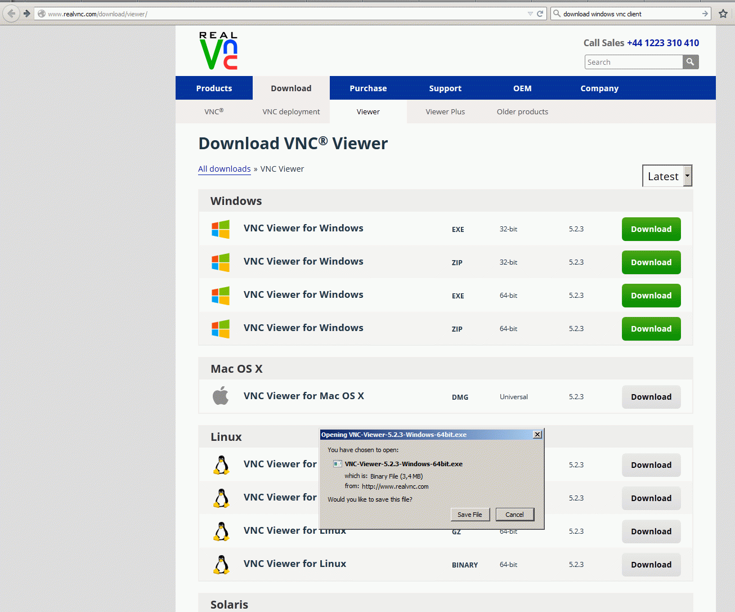
Task: Open the URL bar history dropdown arrow
Action: pyautogui.click(x=530, y=14)
